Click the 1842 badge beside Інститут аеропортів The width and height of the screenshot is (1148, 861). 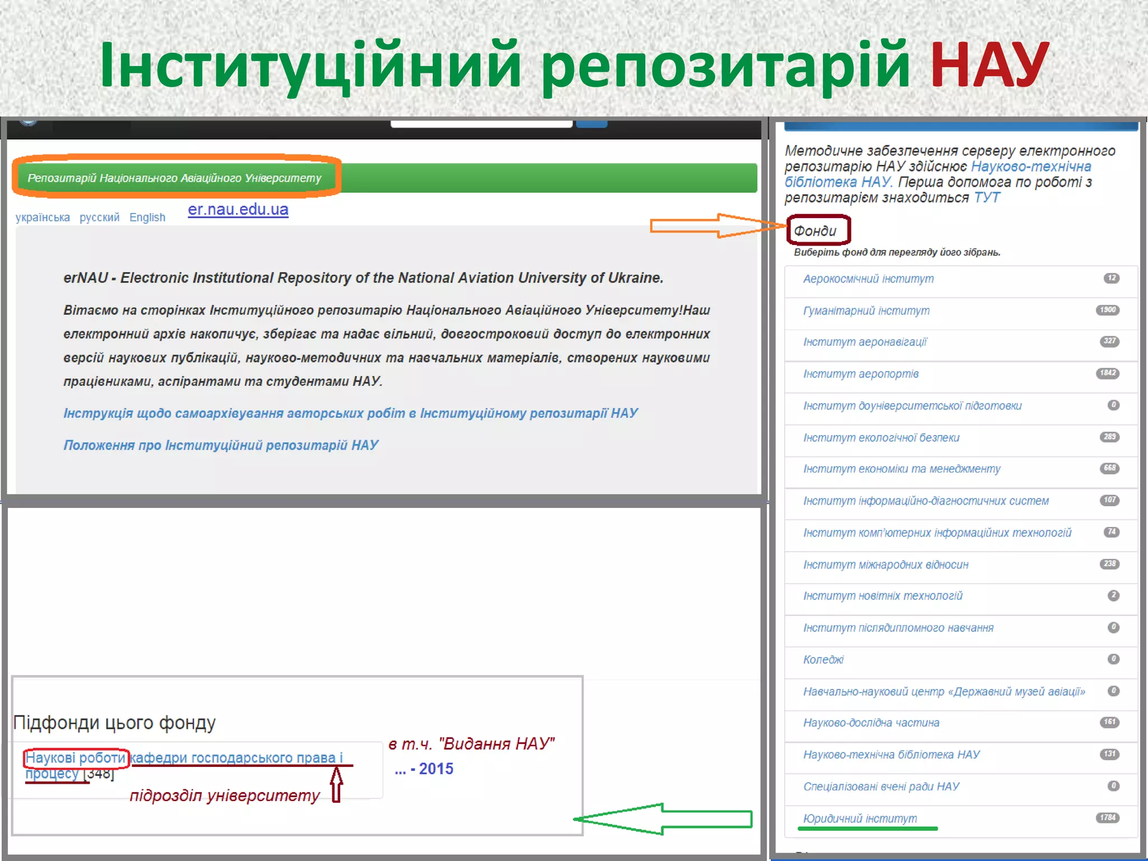(1107, 373)
